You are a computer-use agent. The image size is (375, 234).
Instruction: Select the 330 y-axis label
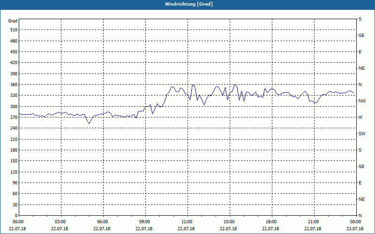(x=14, y=95)
